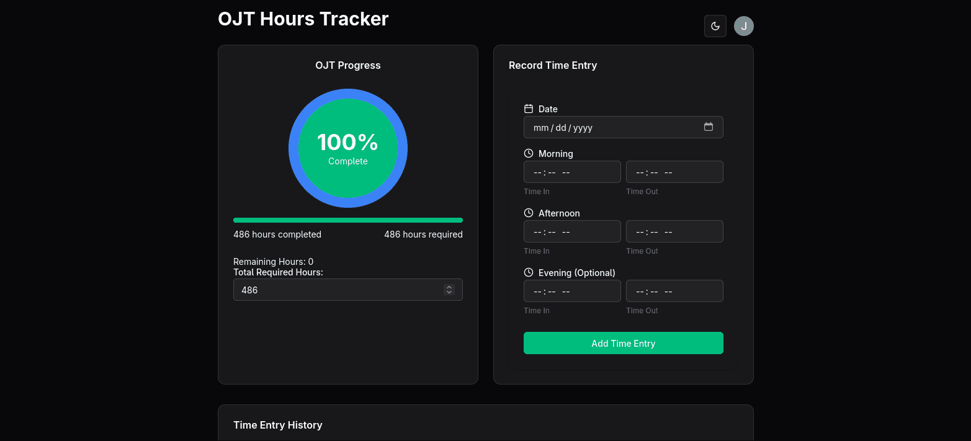971x441 pixels.
Task: Toggle dark mode with the moon icon
Action: [x=715, y=26]
